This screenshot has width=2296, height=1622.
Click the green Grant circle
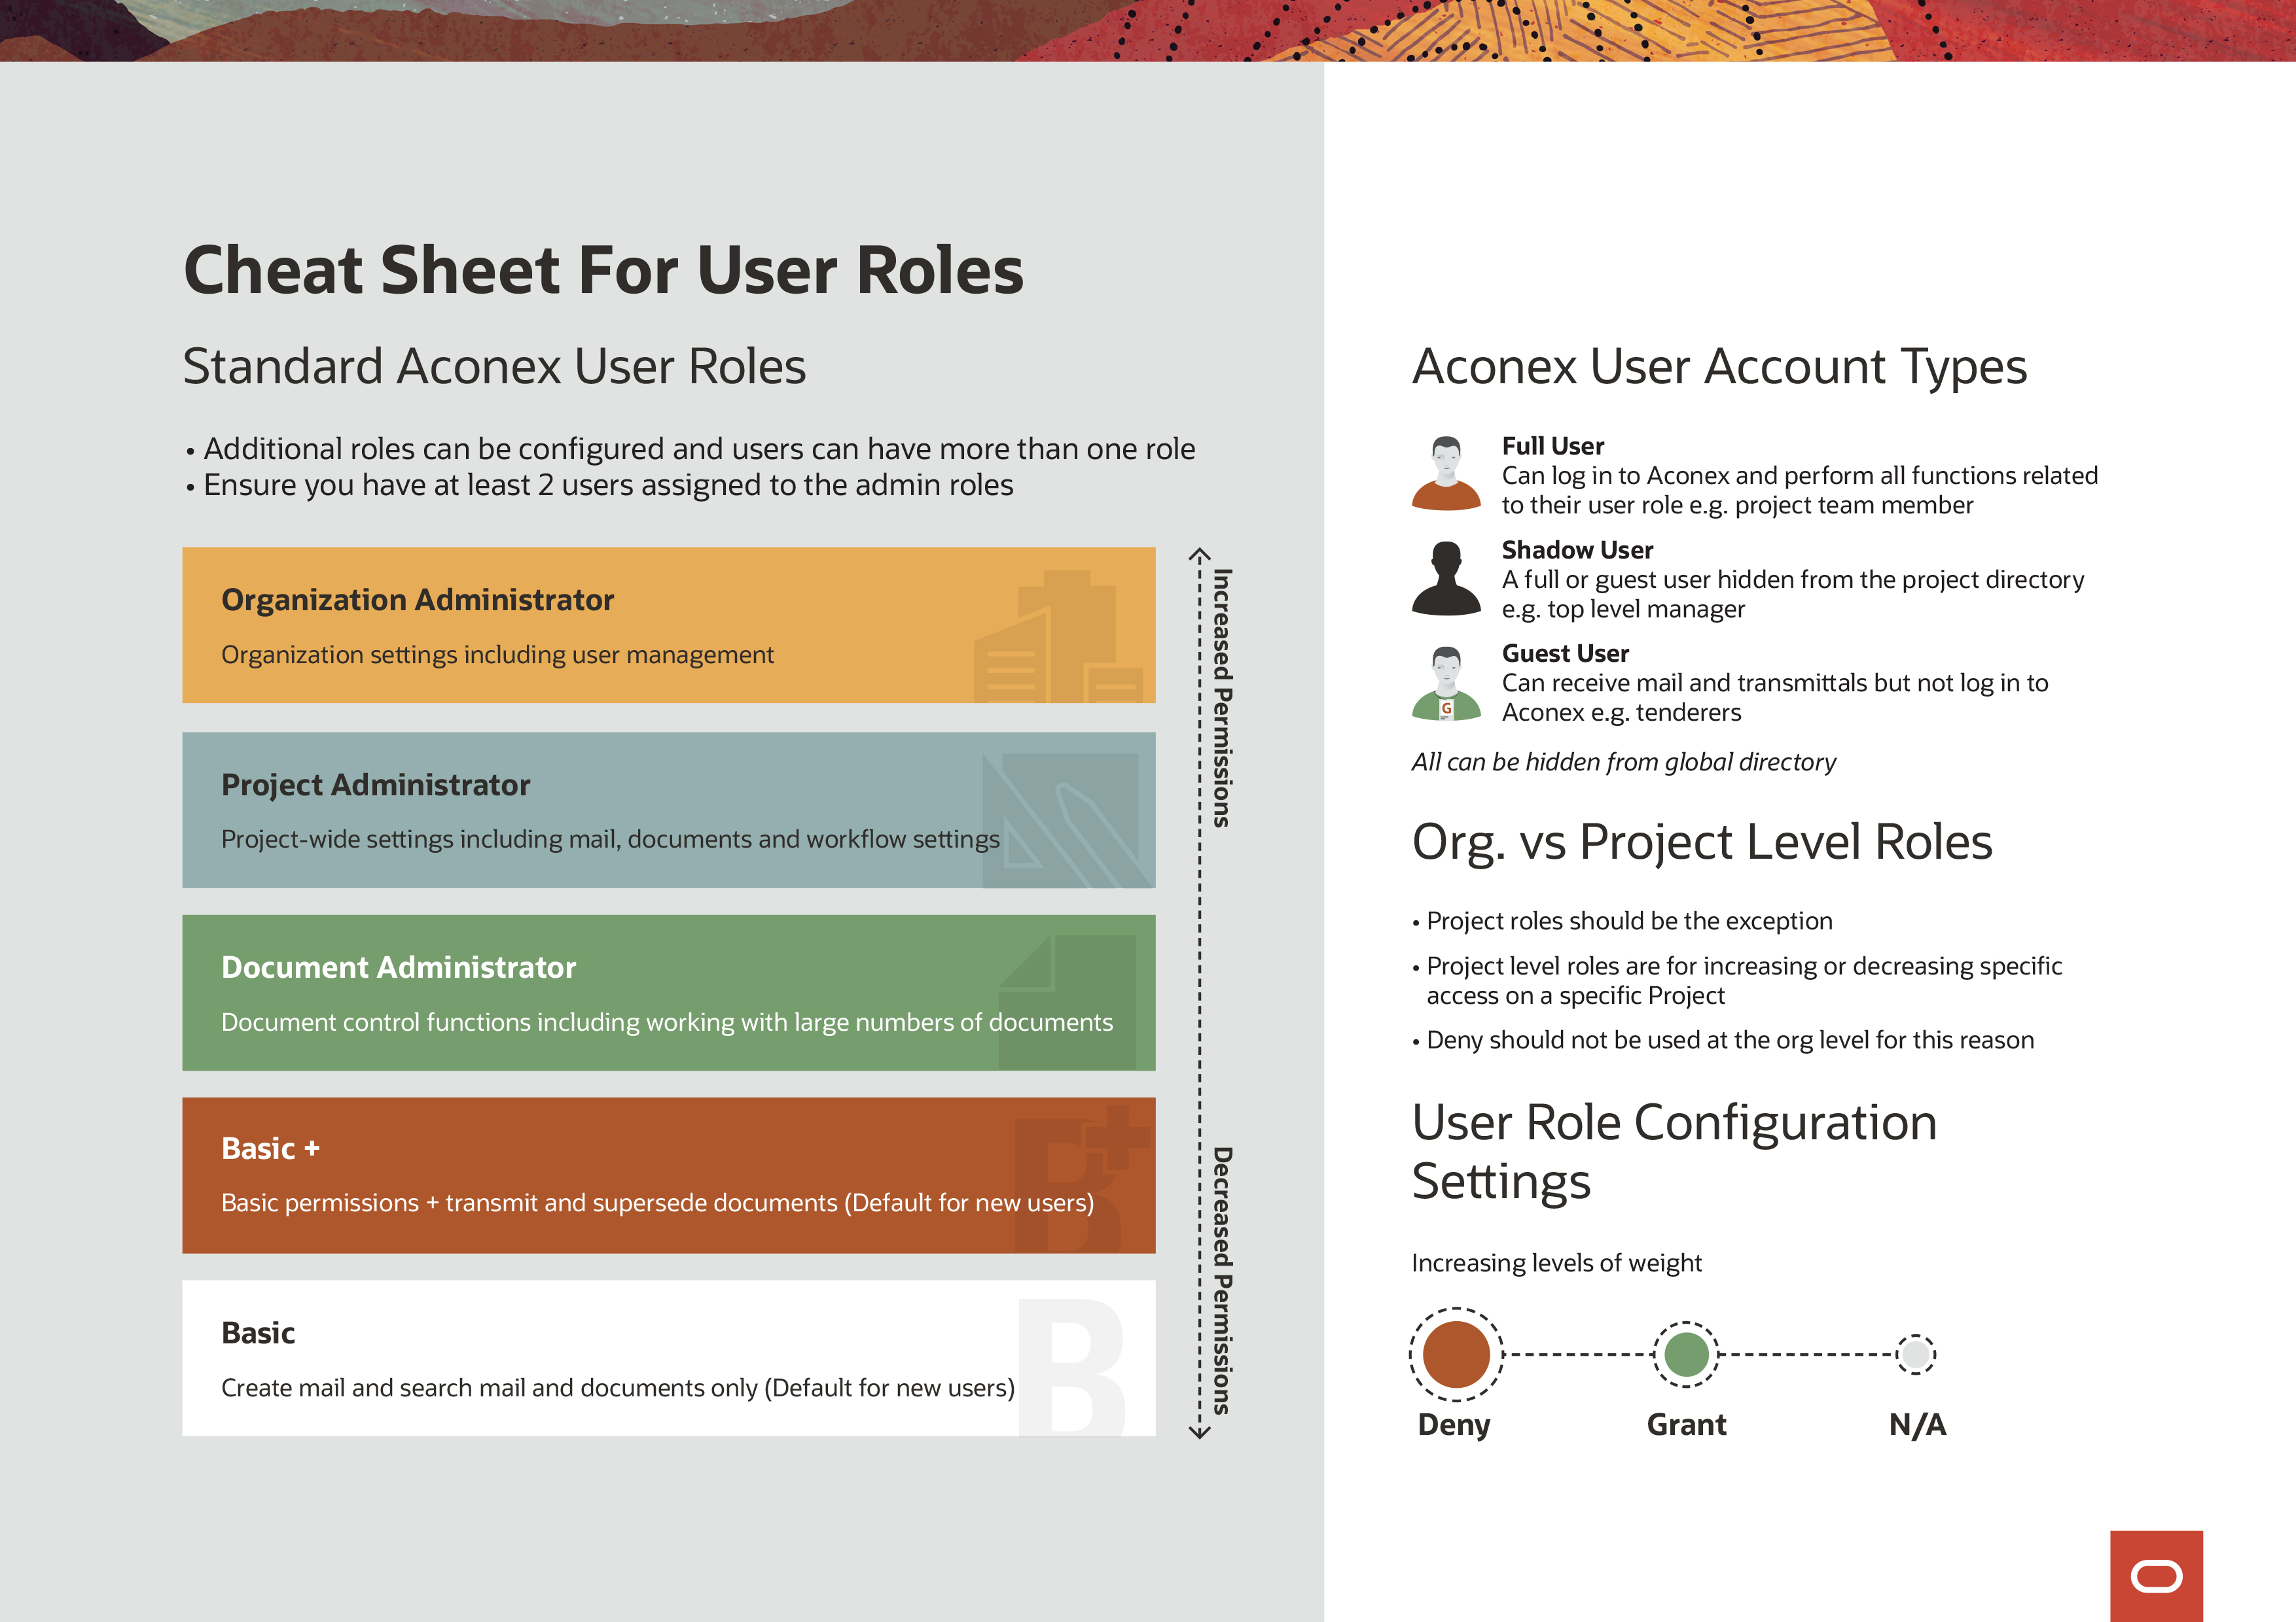coord(1686,1354)
